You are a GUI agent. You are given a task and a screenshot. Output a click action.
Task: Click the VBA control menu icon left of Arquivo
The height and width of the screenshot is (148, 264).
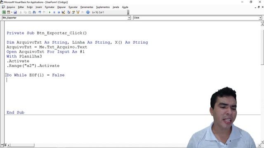(x=3, y=7)
